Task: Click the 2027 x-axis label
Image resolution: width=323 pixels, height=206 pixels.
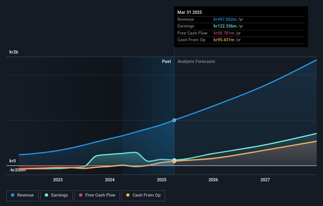Action: tap(265, 180)
